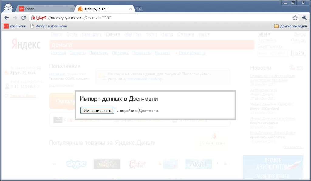Image resolution: width=311 pixels, height=181 pixels.
Task: Click the Найти search button
Action: [299, 53]
